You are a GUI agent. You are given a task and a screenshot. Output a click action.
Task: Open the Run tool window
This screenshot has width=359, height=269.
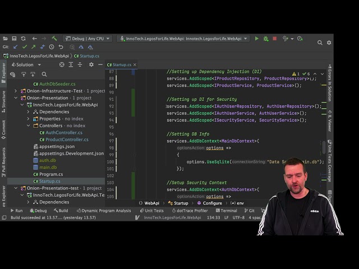tap(16, 211)
